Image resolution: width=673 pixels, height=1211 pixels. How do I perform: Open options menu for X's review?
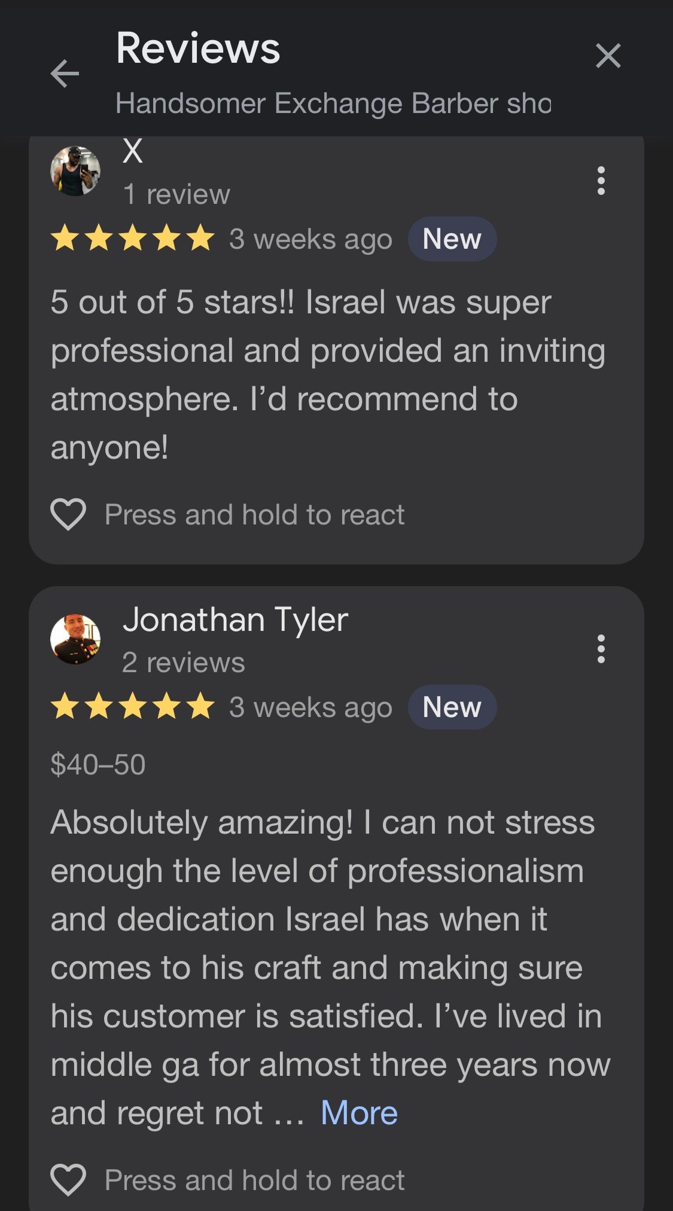click(601, 181)
